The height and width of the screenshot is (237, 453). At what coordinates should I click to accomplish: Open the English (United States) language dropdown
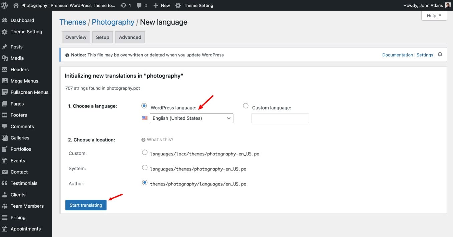pos(191,118)
